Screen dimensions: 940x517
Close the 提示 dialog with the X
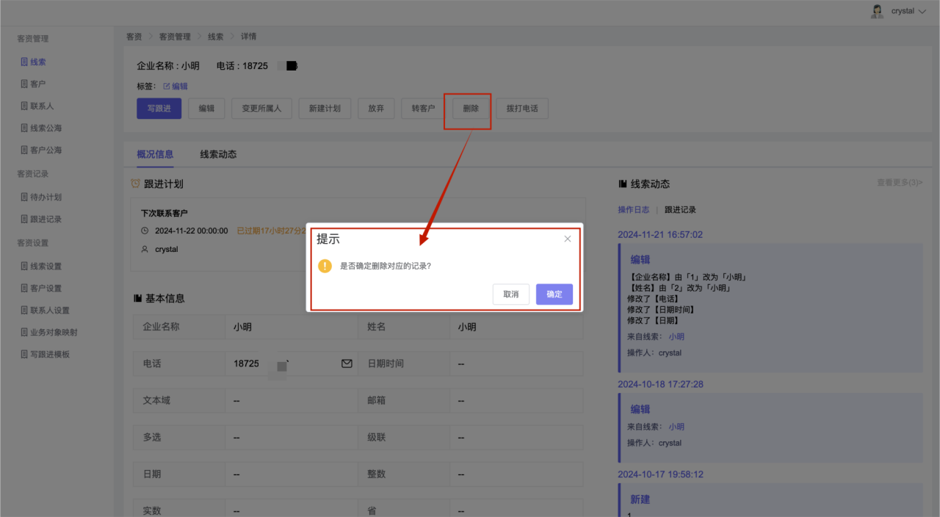point(568,239)
